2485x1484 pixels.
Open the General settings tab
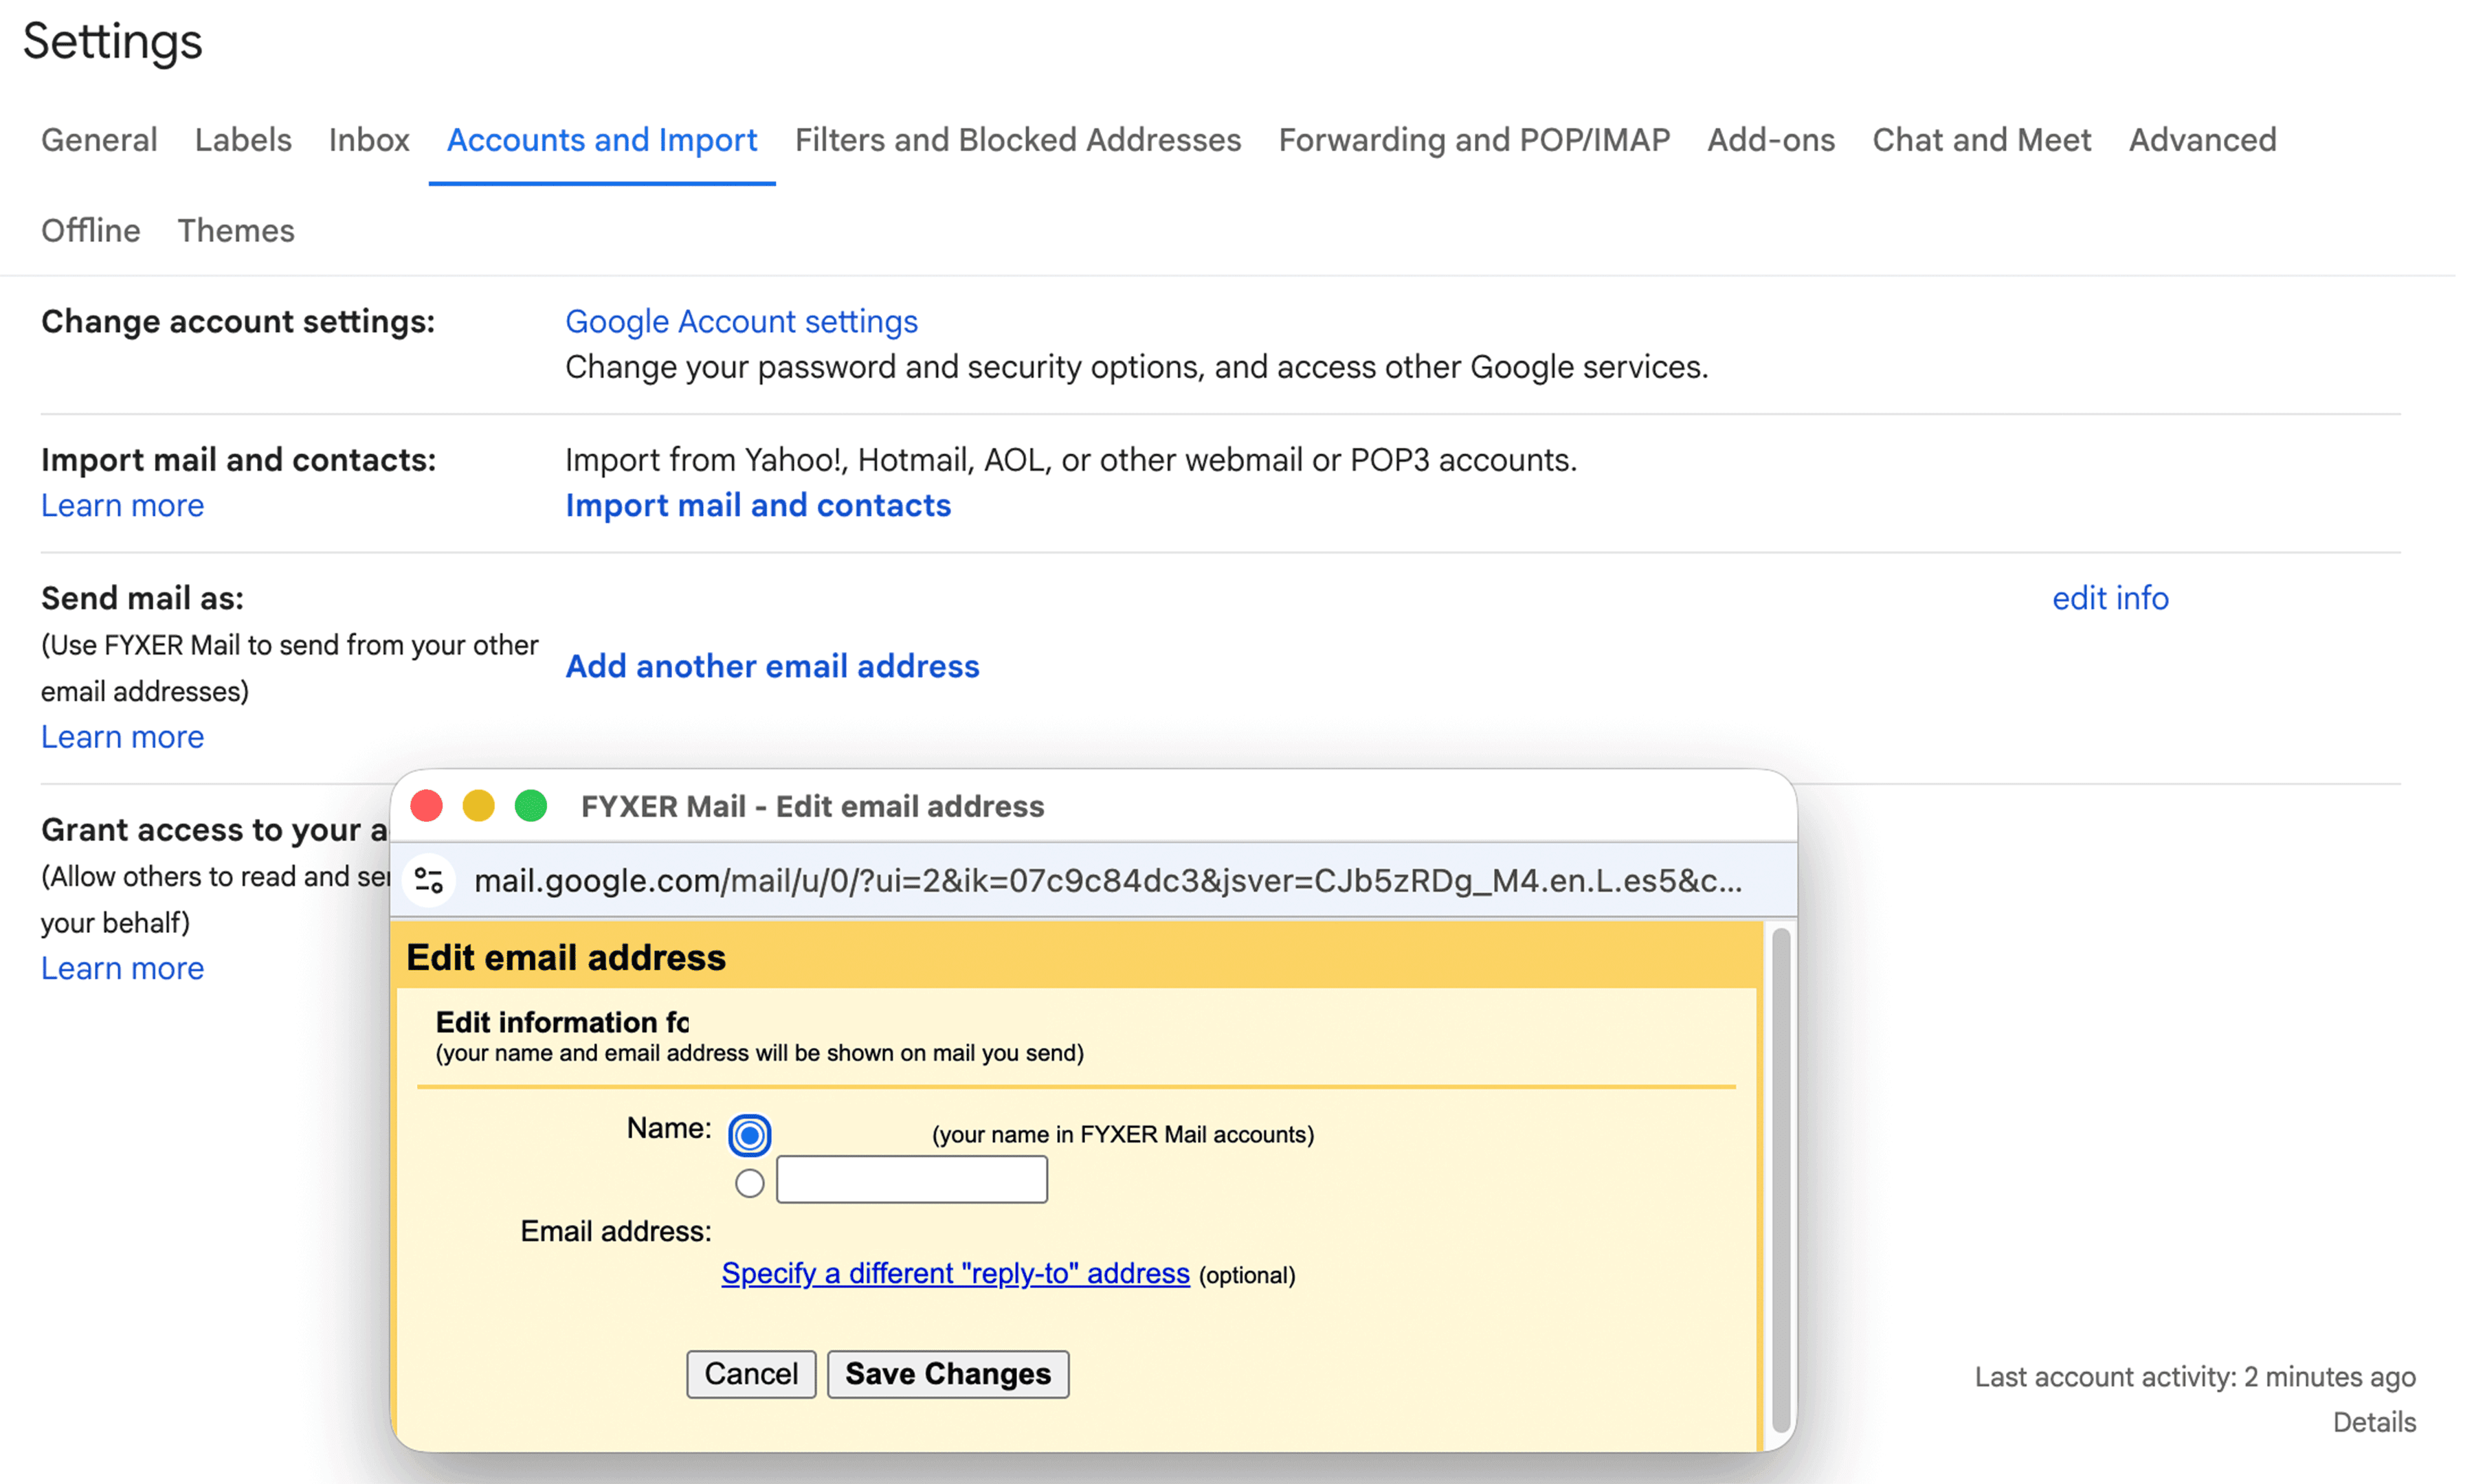(99, 140)
